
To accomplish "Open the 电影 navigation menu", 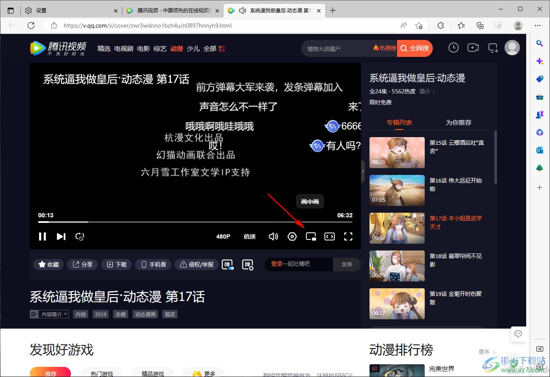I will point(144,48).
